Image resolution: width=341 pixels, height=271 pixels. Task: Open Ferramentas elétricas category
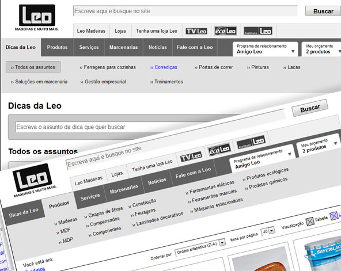coord(210,188)
